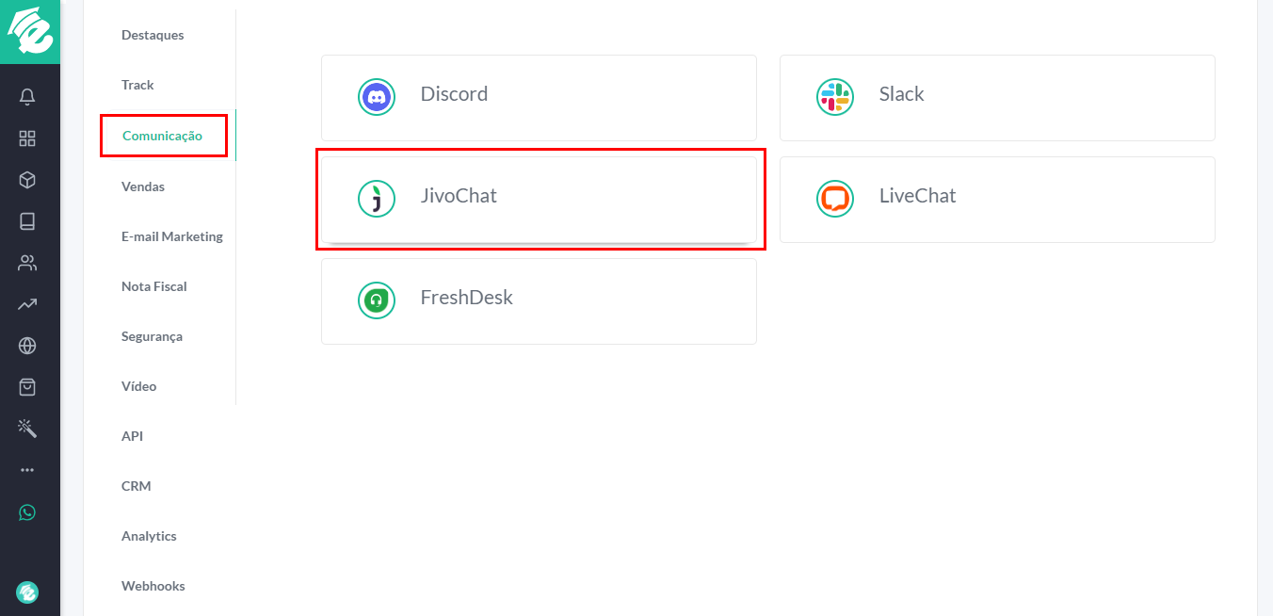The height and width of the screenshot is (616, 1273).
Task: Open the trending chart icon in sidebar
Action: click(x=27, y=303)
